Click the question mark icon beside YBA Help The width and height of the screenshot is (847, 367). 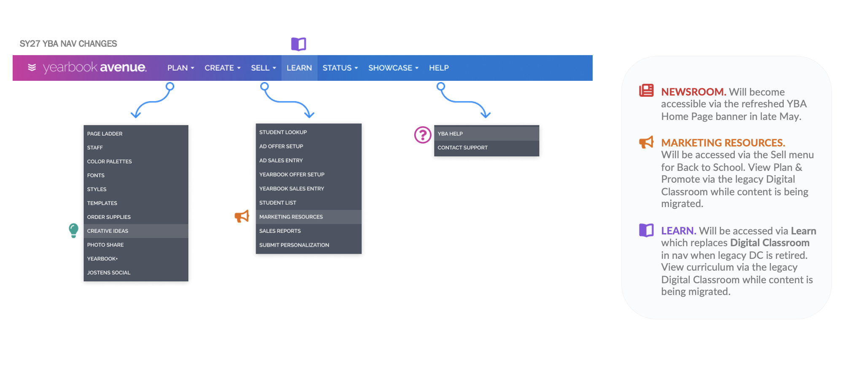tap(423, 135)
